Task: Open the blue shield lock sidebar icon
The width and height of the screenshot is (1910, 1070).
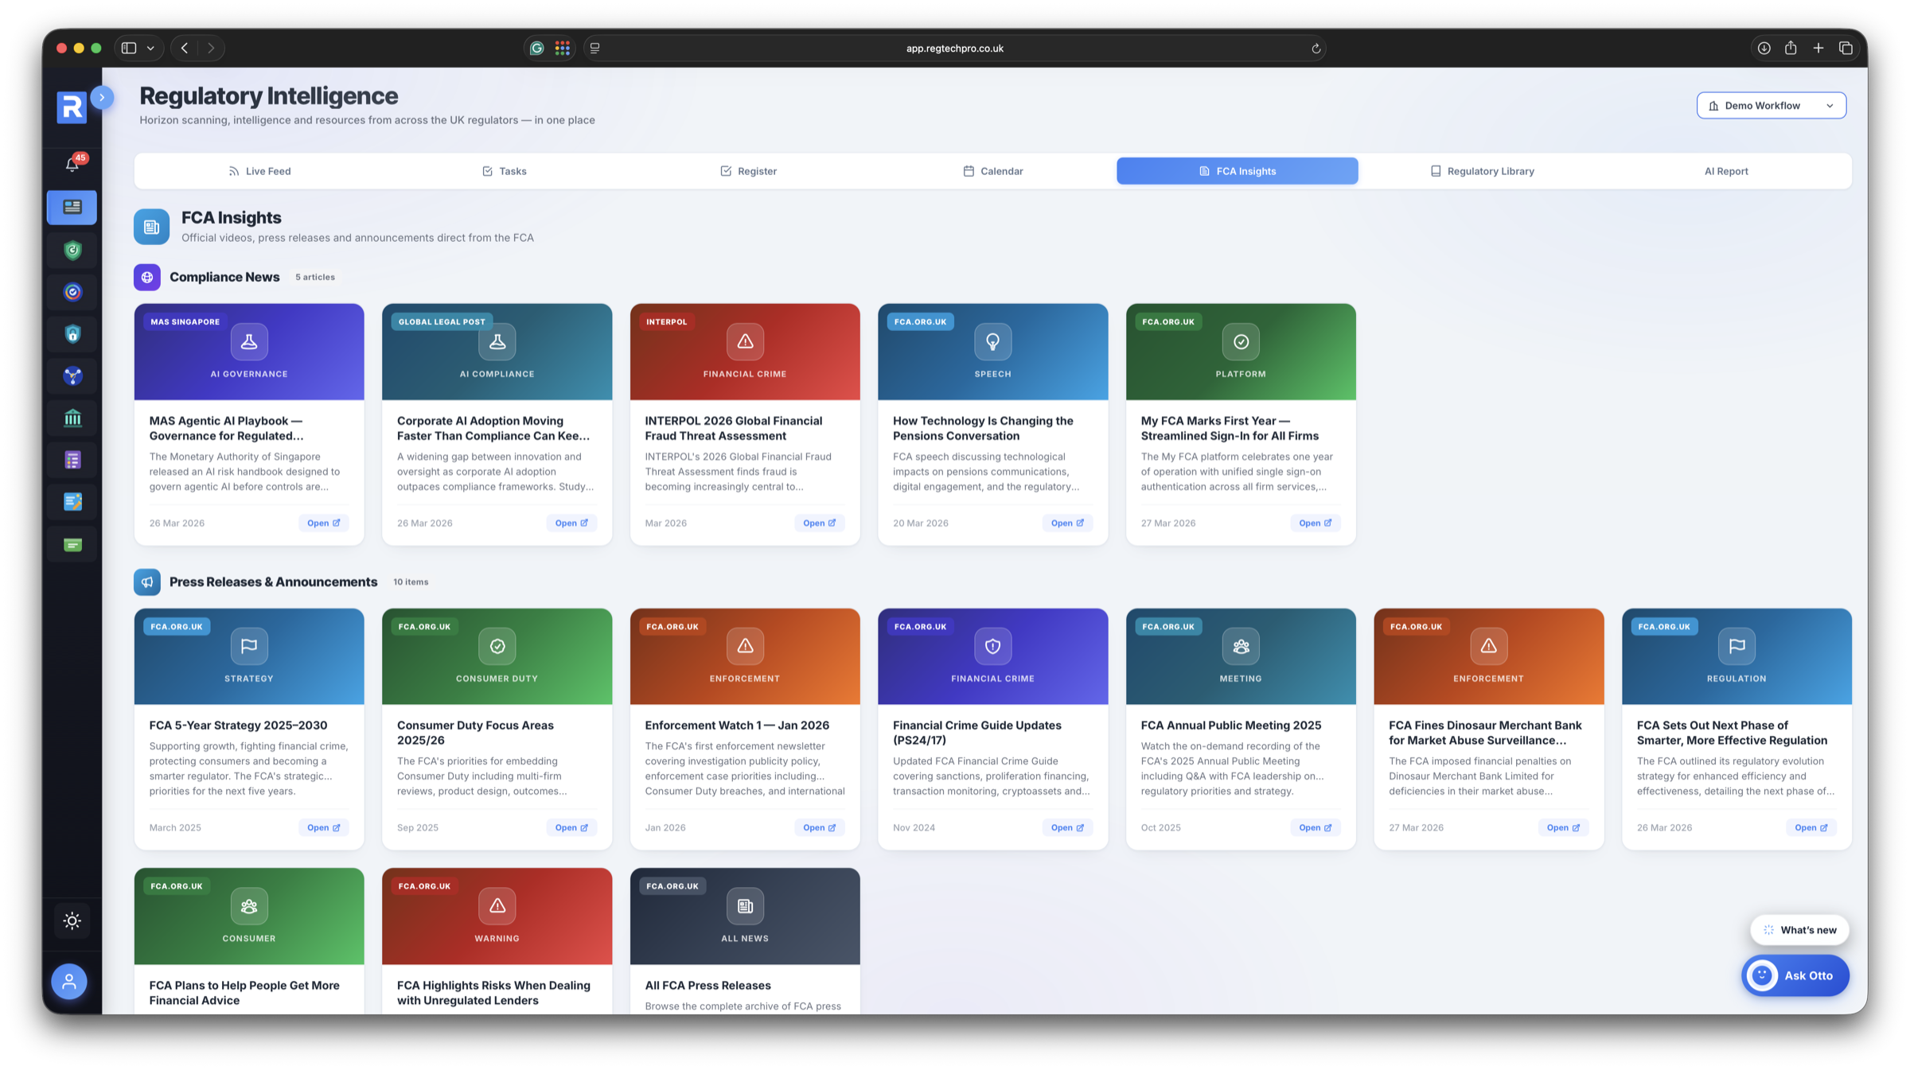Action: tap(72, 334)
